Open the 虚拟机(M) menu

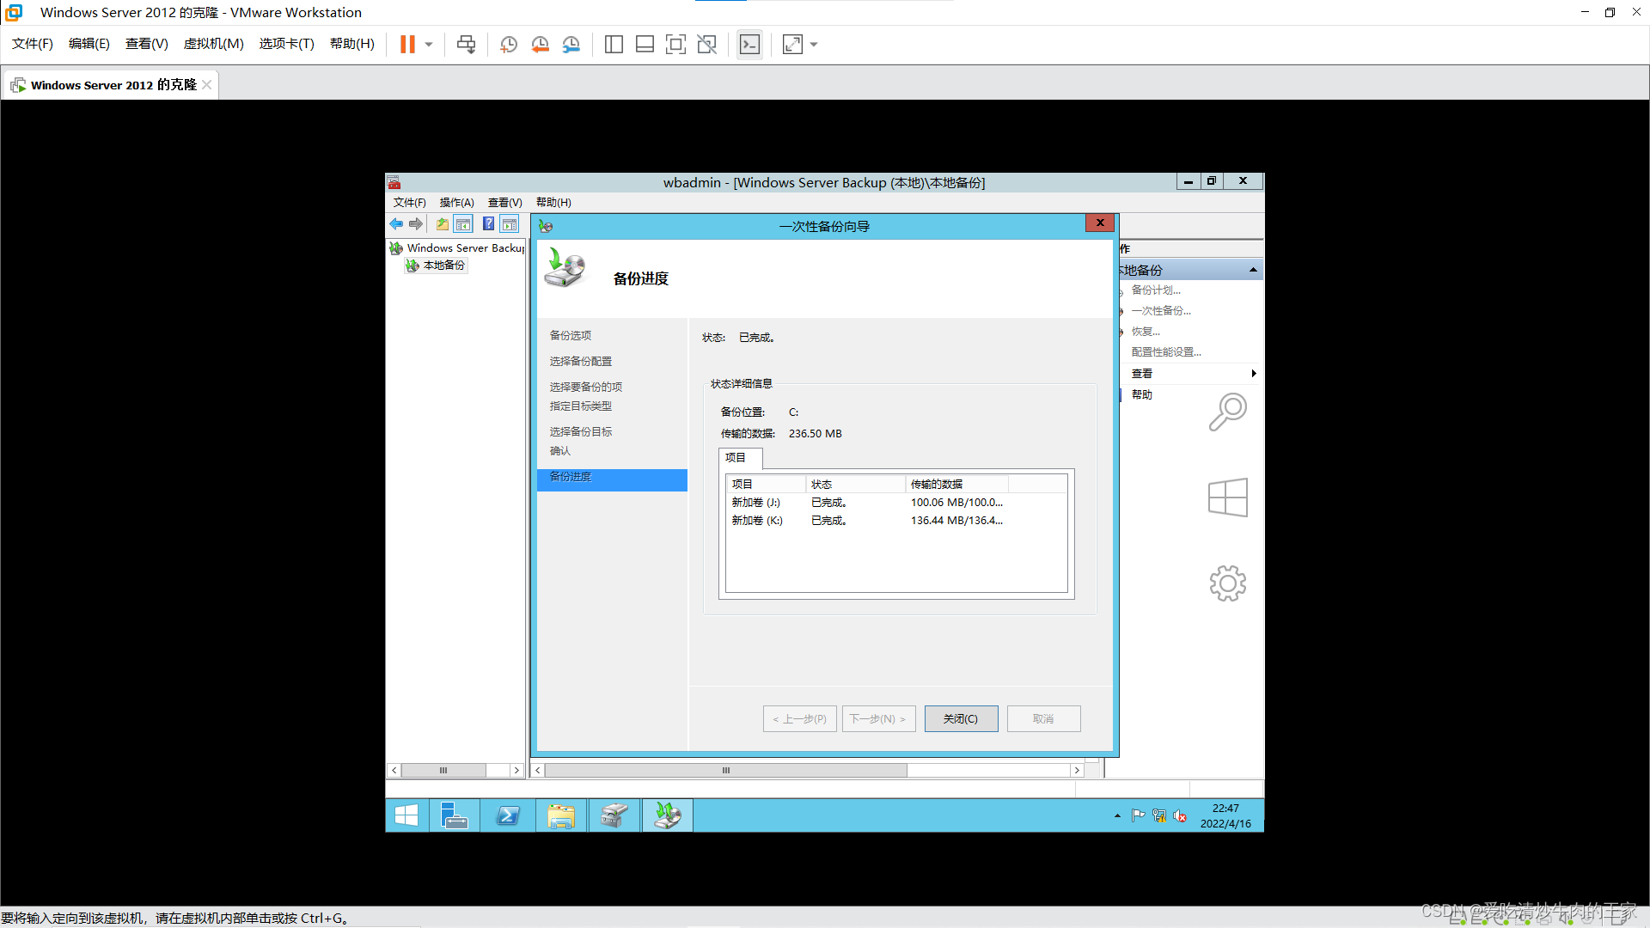click(213, 44)
